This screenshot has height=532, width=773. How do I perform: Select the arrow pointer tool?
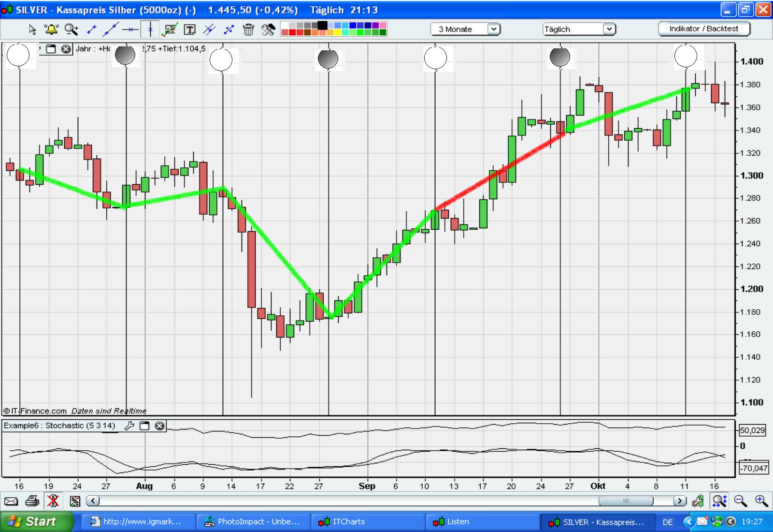(32, 30)
